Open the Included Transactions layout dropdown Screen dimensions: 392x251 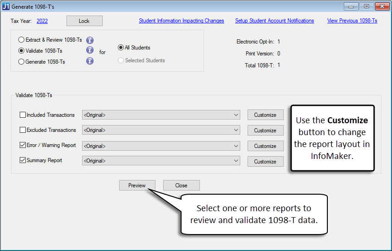tap(161, 115)
